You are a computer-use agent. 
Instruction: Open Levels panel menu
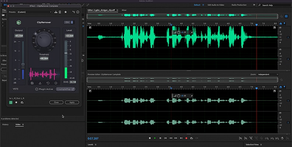pos(96,144)
